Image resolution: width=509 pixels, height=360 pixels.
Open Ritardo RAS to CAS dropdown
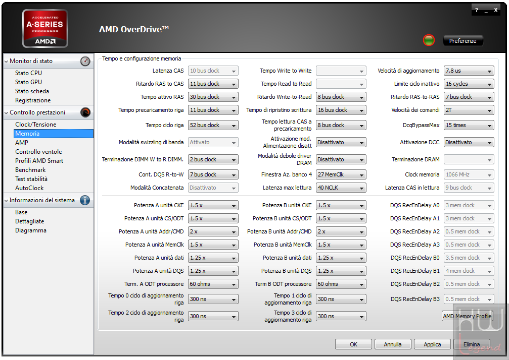pyautogui.click(x=213, y=84)
